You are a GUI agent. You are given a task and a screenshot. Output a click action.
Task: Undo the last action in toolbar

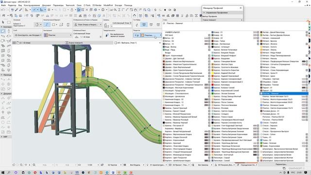[x=3, y=10]
